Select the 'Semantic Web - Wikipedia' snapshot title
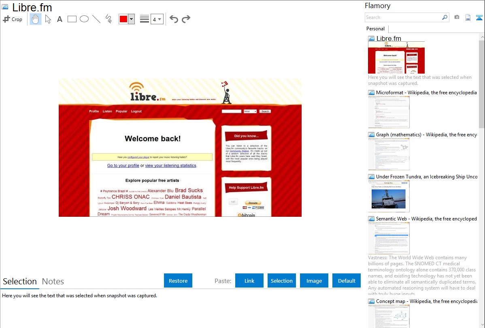Screen dimensions: 485x328 426,218
